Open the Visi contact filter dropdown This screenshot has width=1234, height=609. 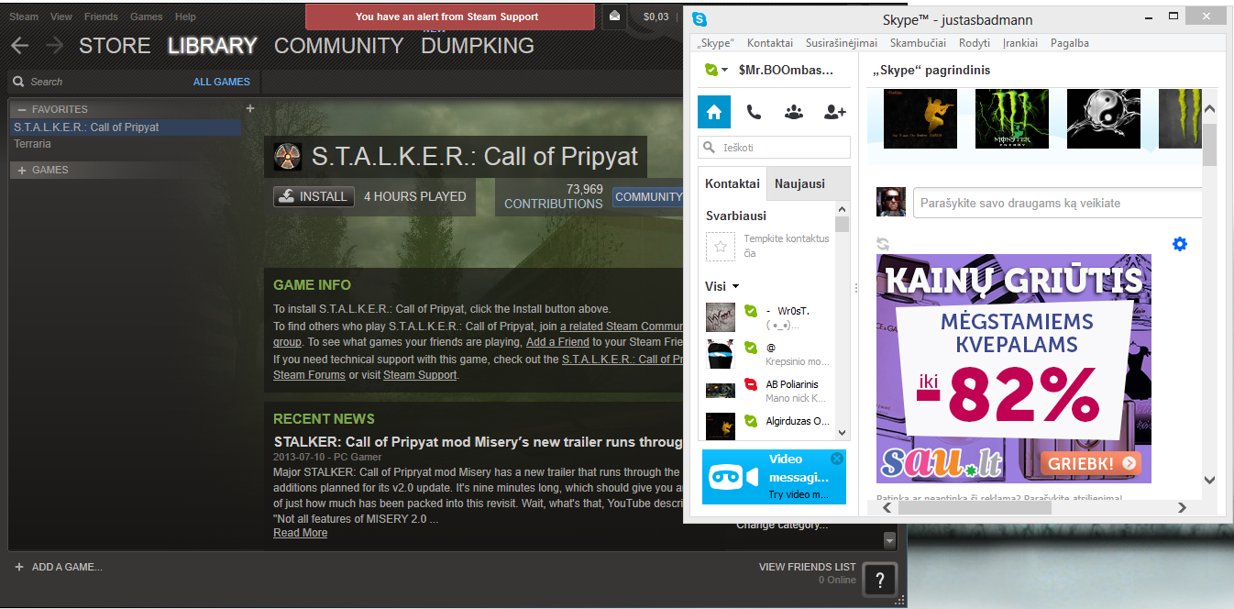pyautogui.click(x=735, y=287)
